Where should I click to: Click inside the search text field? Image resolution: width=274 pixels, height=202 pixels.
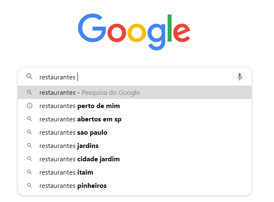[136, 77]
